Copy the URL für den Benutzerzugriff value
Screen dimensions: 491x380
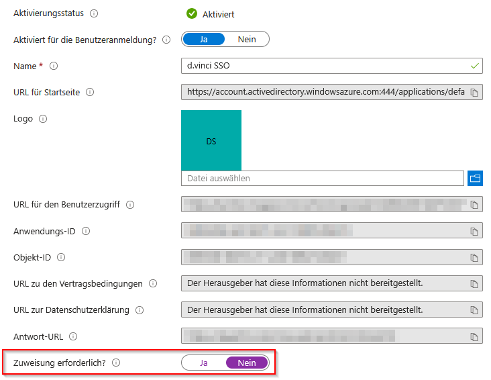[x=474, y=205]
